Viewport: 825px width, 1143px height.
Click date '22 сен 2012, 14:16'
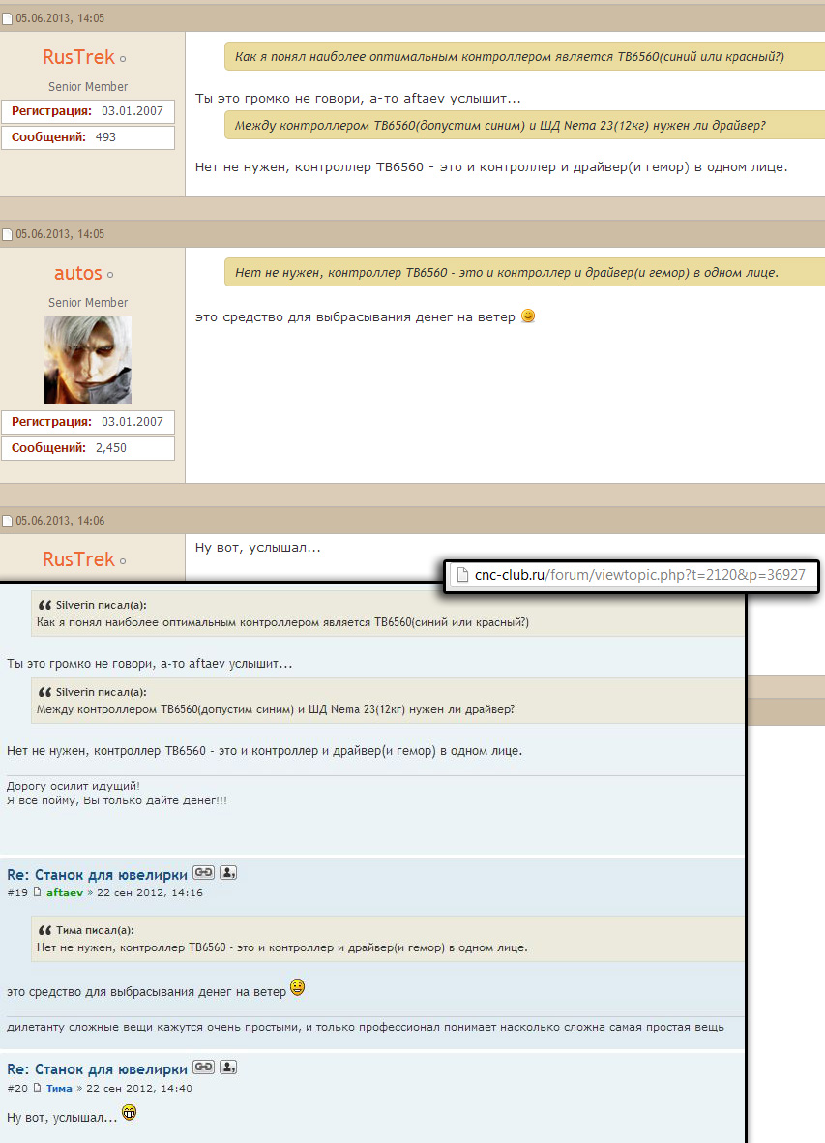(149, 893)
